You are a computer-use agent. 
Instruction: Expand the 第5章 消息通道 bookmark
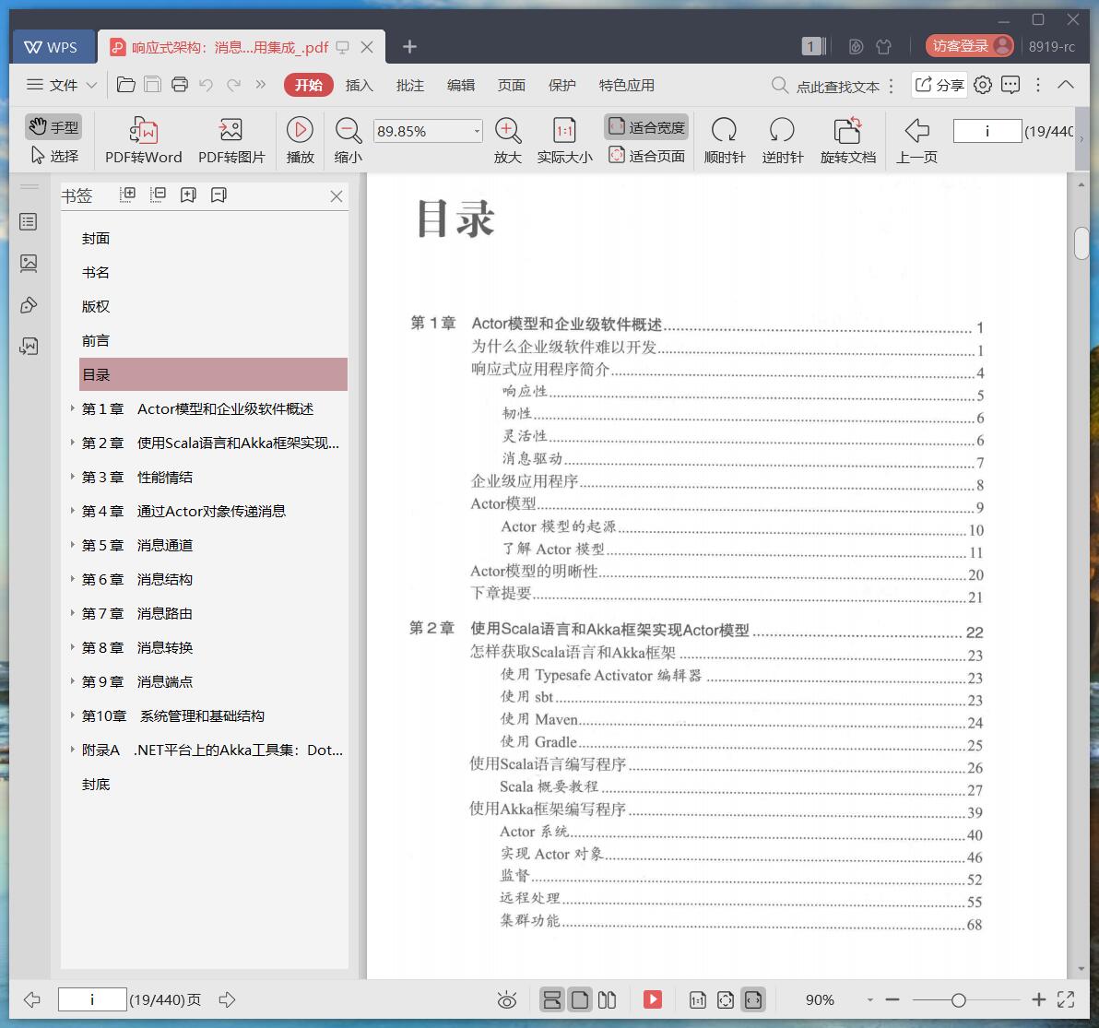(x=72, y=545)
